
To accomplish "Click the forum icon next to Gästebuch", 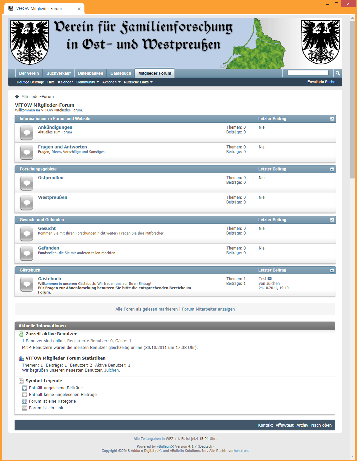I will pos(26,284).
